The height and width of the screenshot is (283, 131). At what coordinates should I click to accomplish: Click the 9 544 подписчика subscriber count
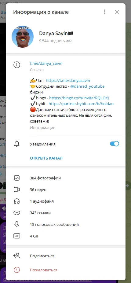pos(56,41)
